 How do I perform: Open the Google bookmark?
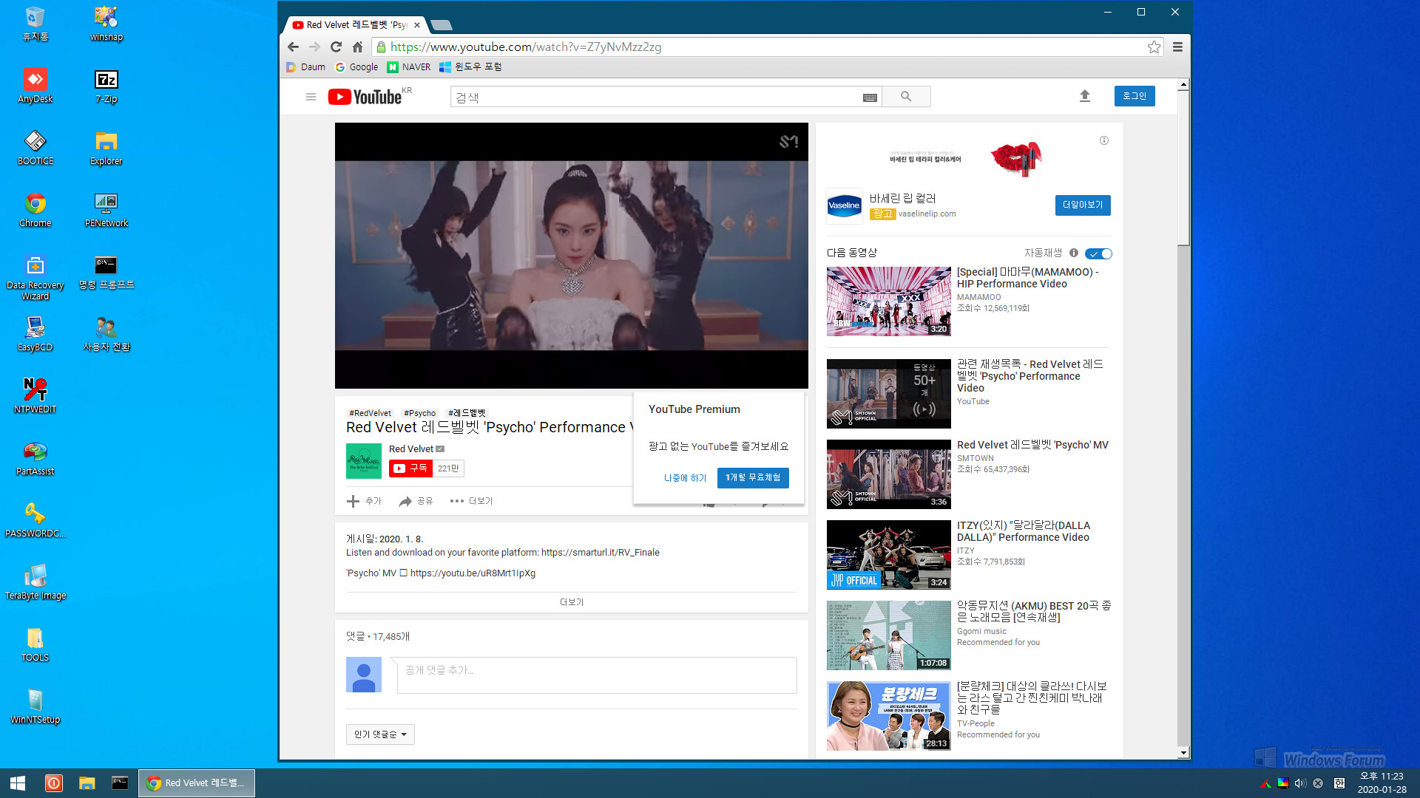click(356, 66)
